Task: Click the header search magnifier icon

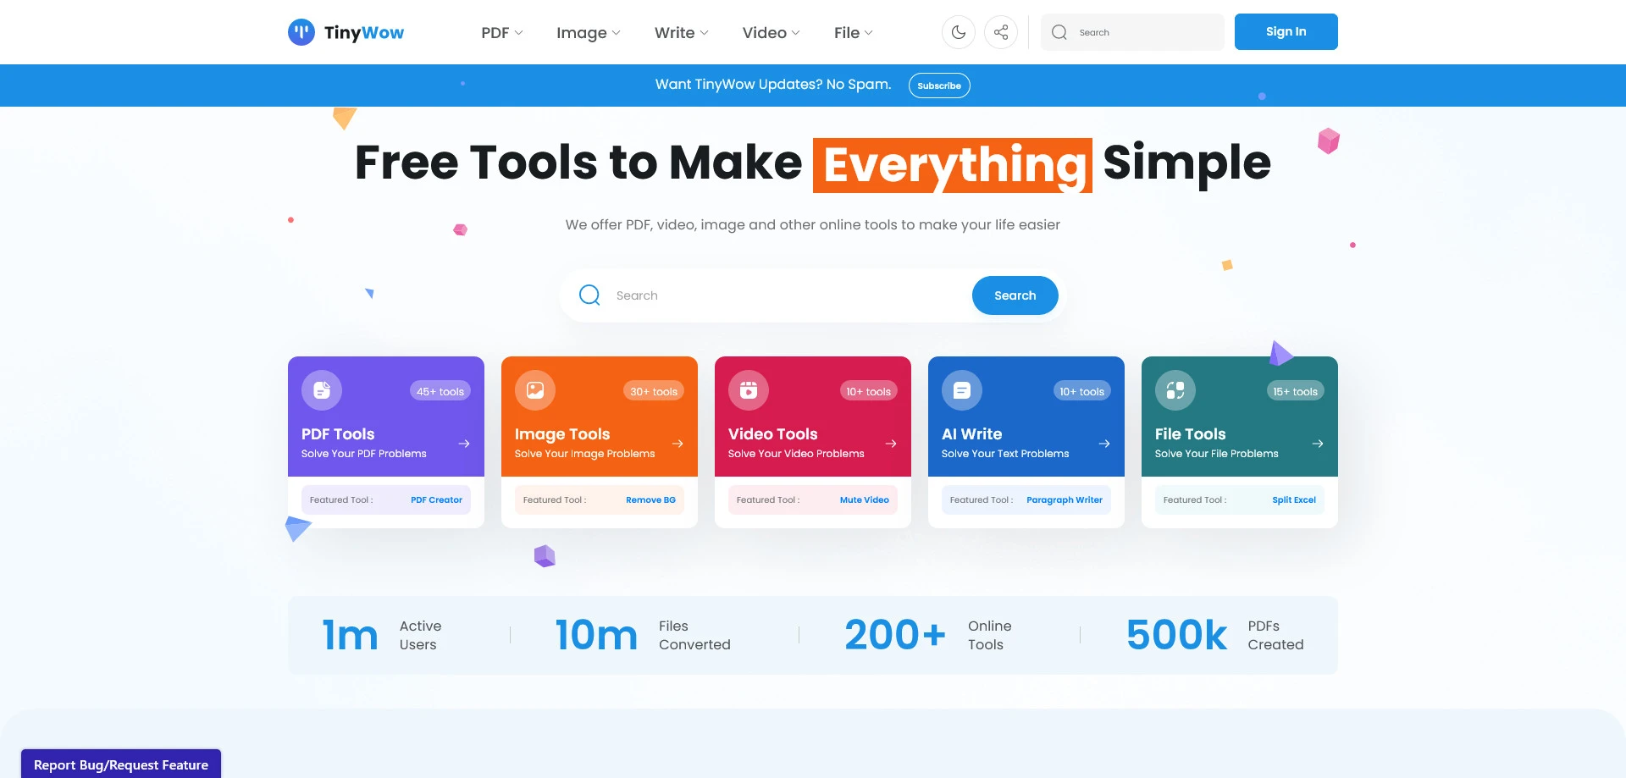Action: (1059, 32)
